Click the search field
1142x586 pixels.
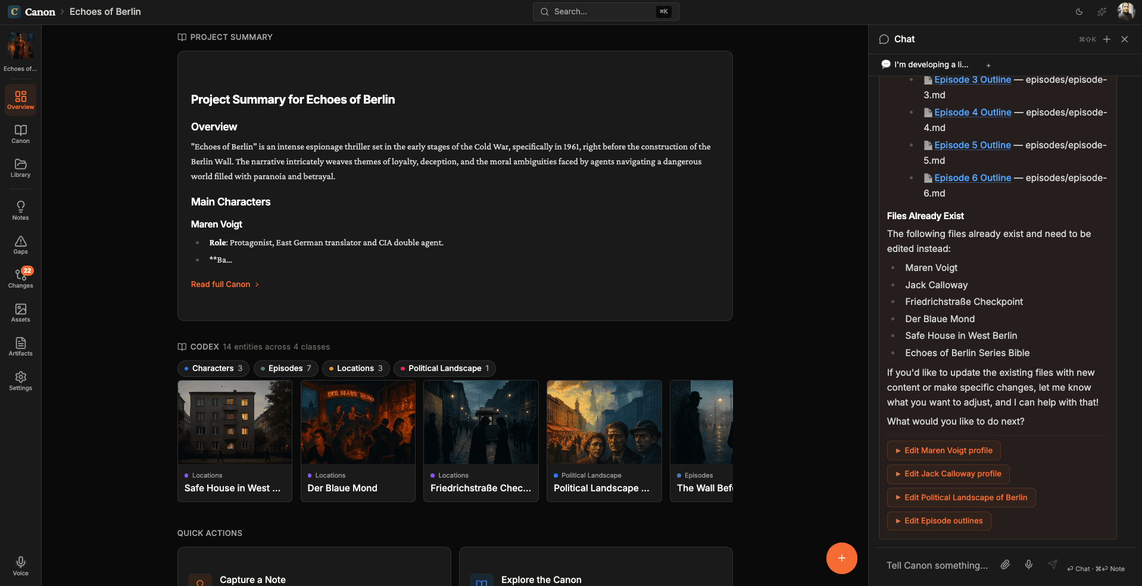point(606,12)
